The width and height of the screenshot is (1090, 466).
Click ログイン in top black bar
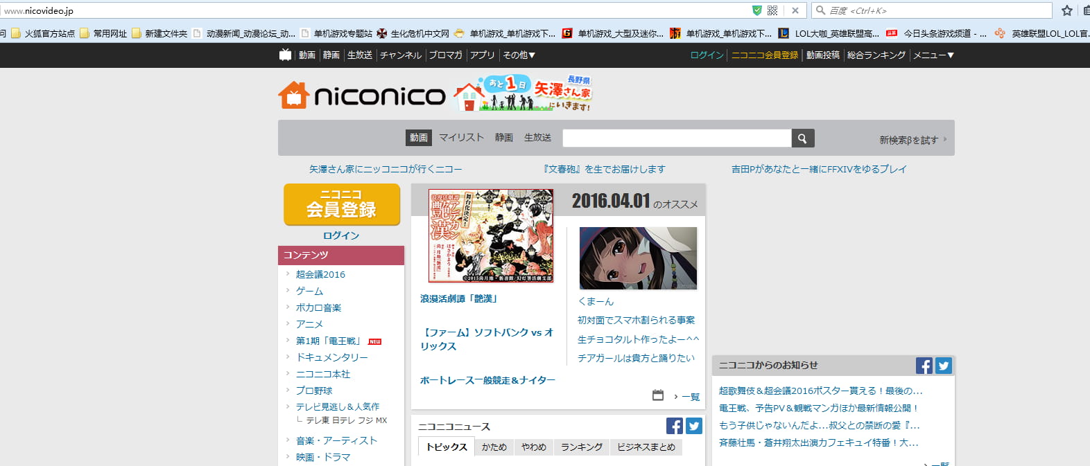[707, 55]
